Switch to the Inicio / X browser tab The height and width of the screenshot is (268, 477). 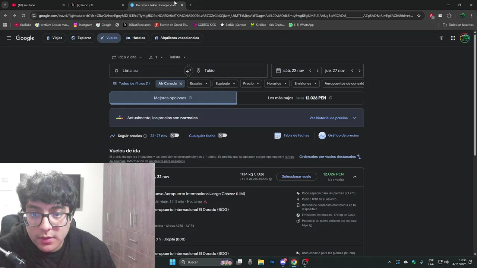pos(98,5)
